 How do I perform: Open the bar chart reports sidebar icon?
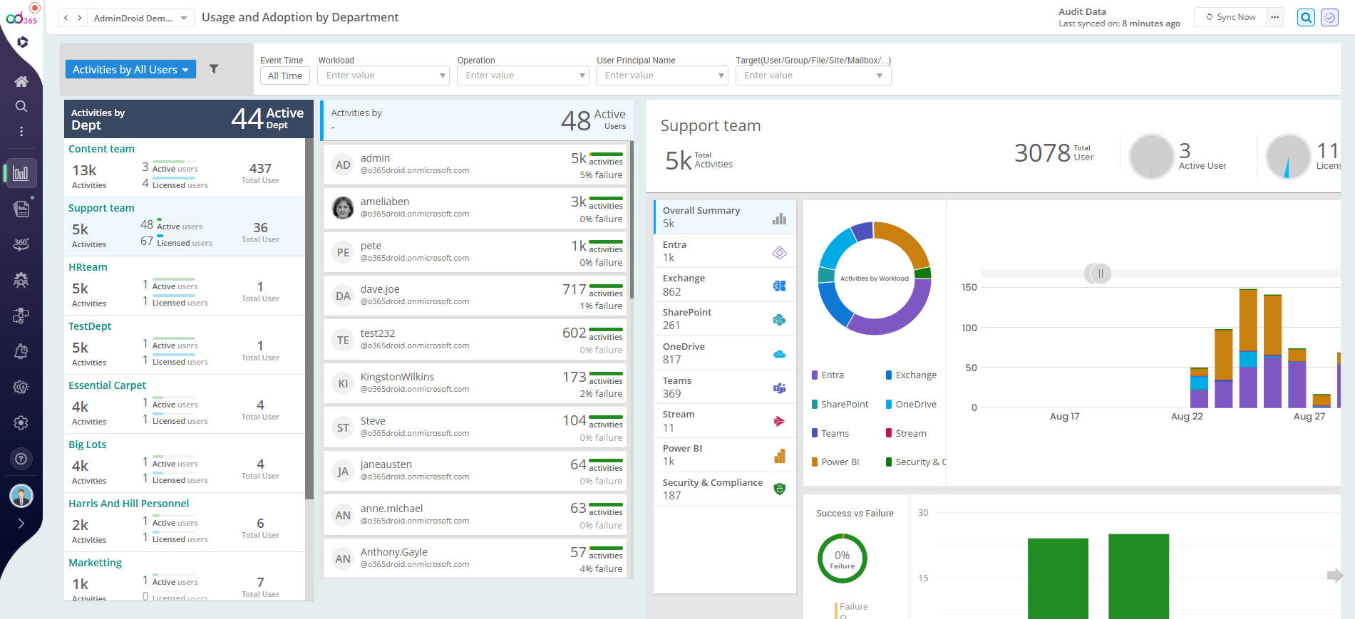click(x=21, y=173)
